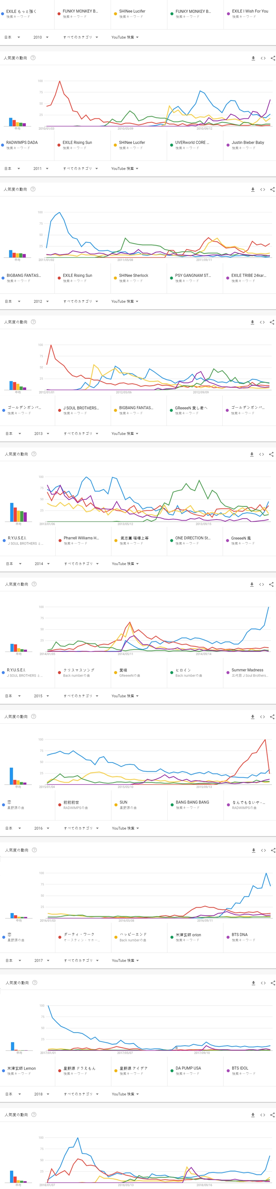Open the 2017 year dropdown

pos(41,961)
